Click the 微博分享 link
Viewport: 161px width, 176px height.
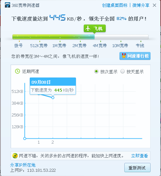coord(141,5)
